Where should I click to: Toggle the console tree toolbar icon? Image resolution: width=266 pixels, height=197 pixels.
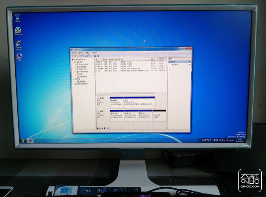(82, 56)
